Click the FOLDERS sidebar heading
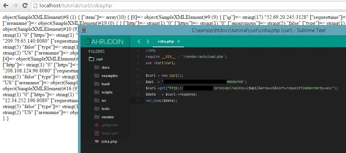Screen dimensions: 346x153 (x=96, y=52)
